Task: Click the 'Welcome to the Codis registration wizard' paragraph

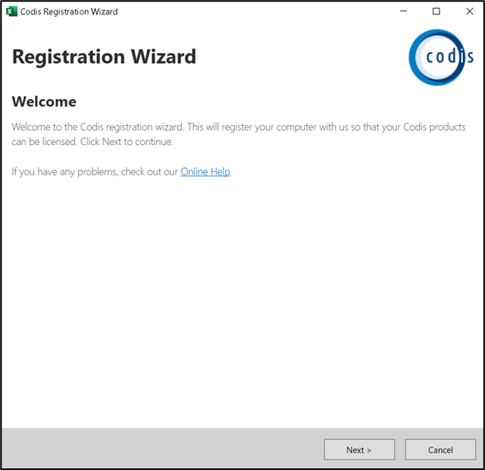Action: 238,135
